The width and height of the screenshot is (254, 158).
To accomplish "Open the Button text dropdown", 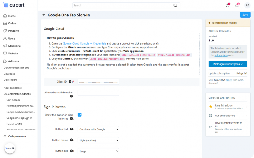I will [x=98, y=129].
